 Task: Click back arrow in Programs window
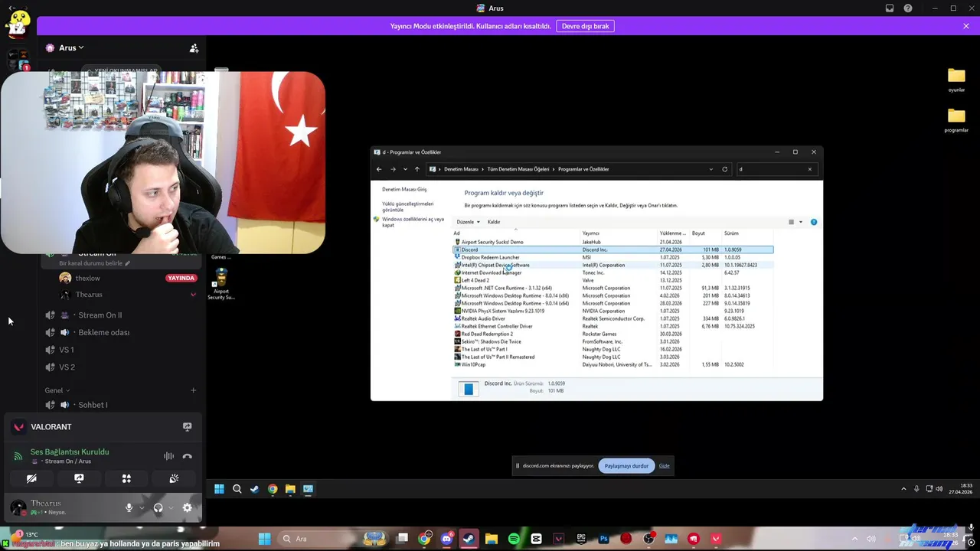click(379, 169)
